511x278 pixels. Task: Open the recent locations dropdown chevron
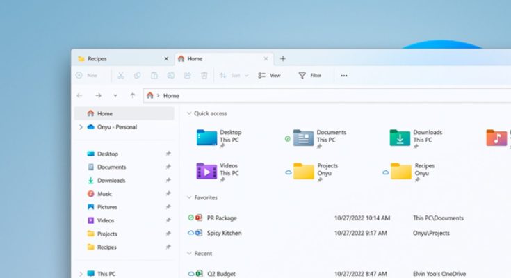(115, 95)
